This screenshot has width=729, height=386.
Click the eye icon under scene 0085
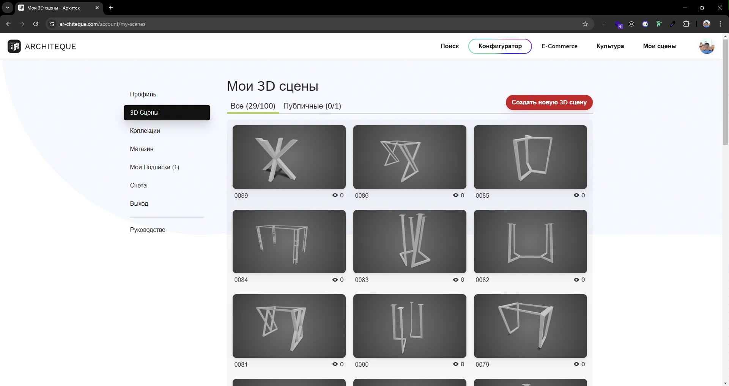click(x=576, y=195)
